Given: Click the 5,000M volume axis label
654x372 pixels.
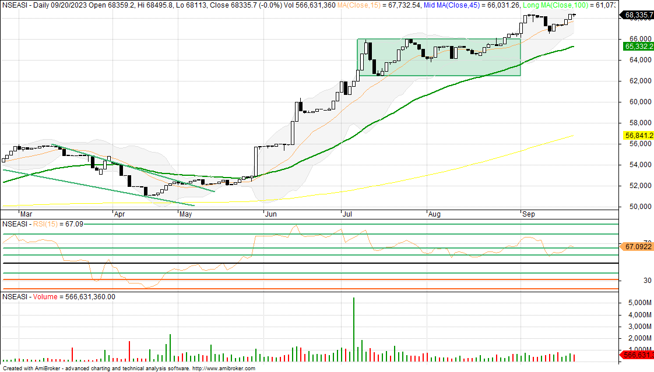Looking at the screenshot, I should point(639,303).
